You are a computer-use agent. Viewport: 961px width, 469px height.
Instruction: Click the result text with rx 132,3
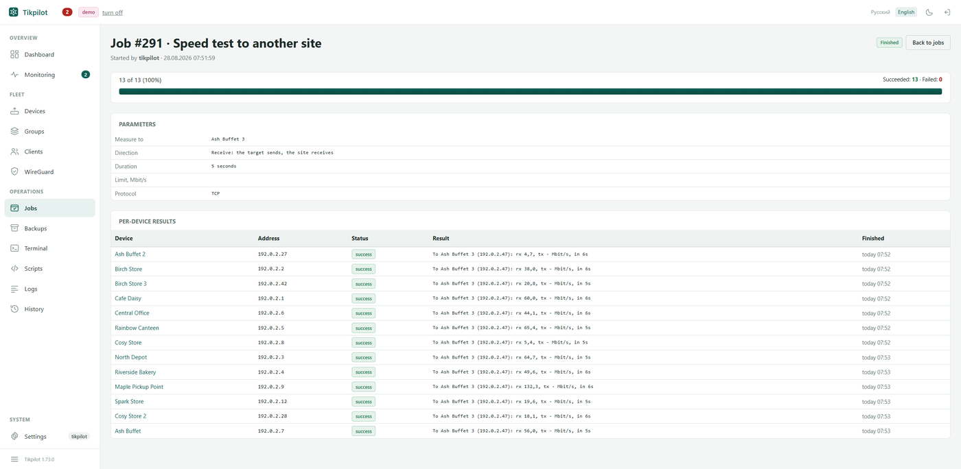tap(513, 387)
